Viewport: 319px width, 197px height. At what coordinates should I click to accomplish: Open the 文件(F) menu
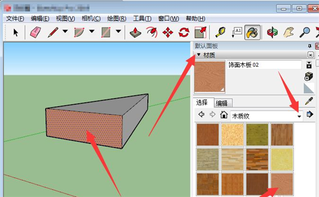15,19
